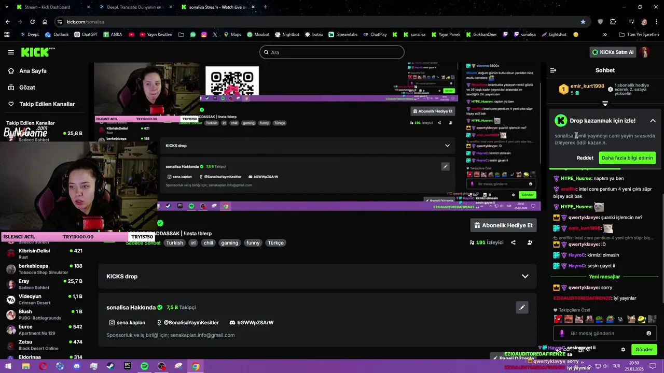Viewport: 664px width, 373px height.
Task: Bookmark this page with star icon
Action: pyautogui.click(x=583, y=22)
